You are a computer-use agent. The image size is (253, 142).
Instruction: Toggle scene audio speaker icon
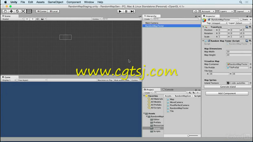pyautogui.click(x=37, y=19)
